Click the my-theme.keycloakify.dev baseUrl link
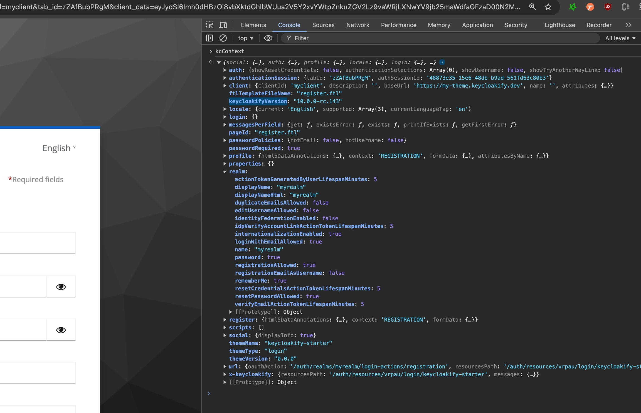 [468, 86]
